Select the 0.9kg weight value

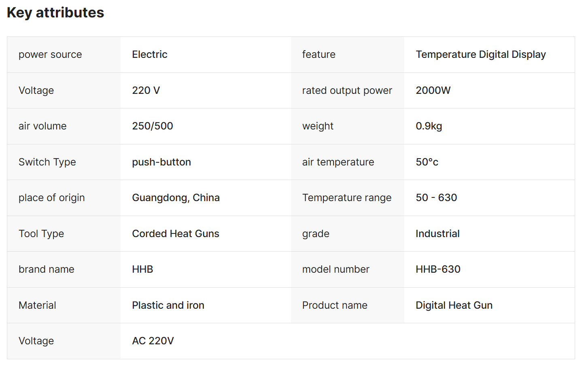[x=429, y=126]
